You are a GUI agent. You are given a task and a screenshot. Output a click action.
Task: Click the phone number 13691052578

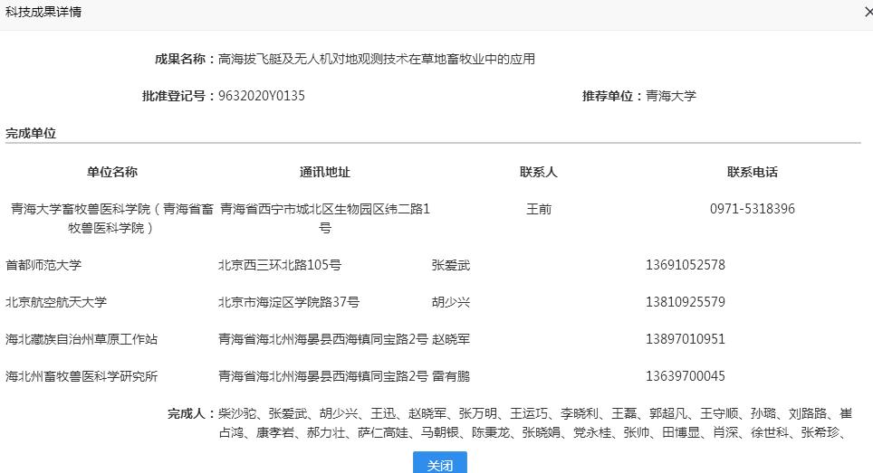[685, 265]
